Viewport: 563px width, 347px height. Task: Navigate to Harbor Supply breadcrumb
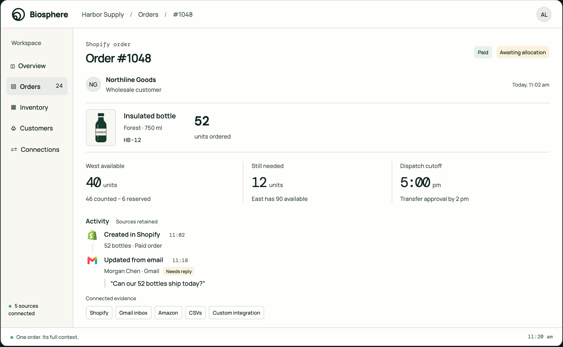click(103, 14)
